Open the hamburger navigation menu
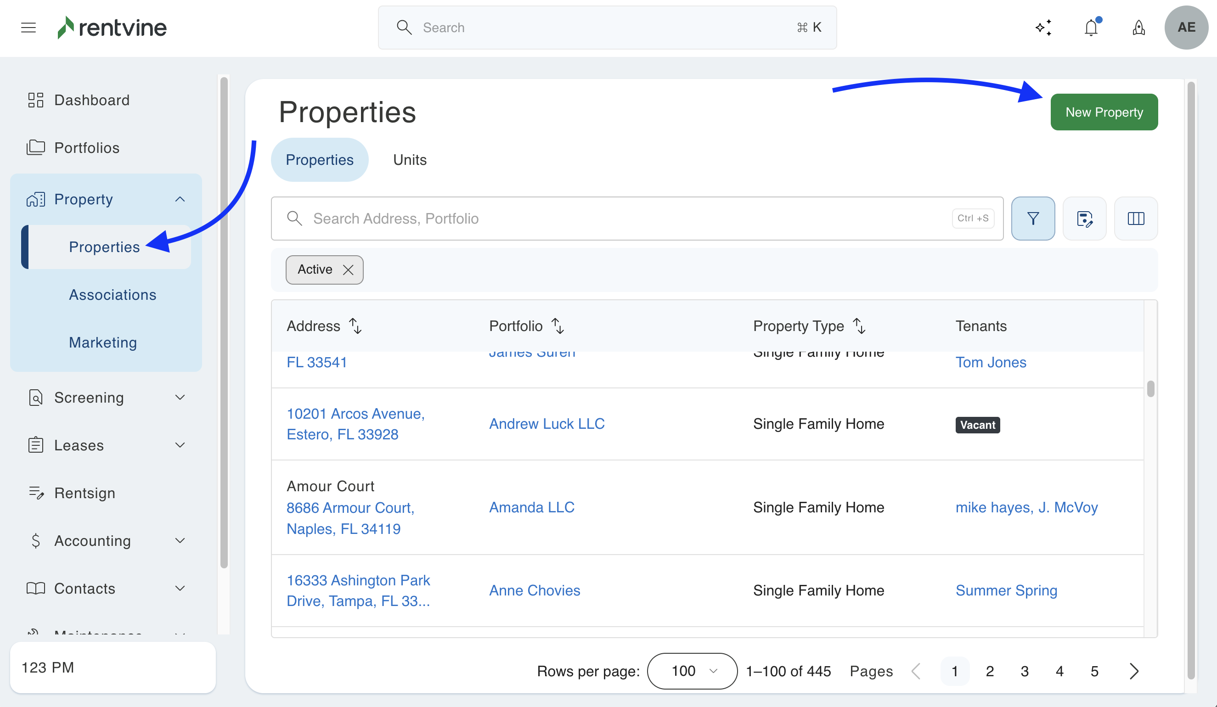The height and width of the screenshot is (707, 1217). tap(28, 28)
